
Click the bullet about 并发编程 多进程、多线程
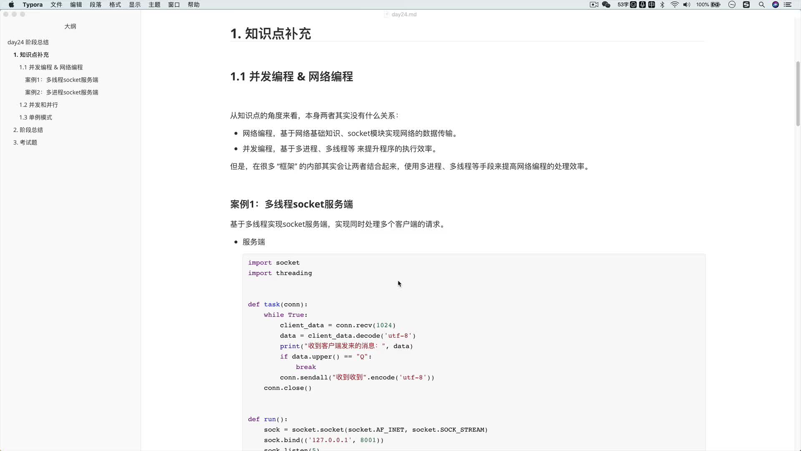click(340, 149)
